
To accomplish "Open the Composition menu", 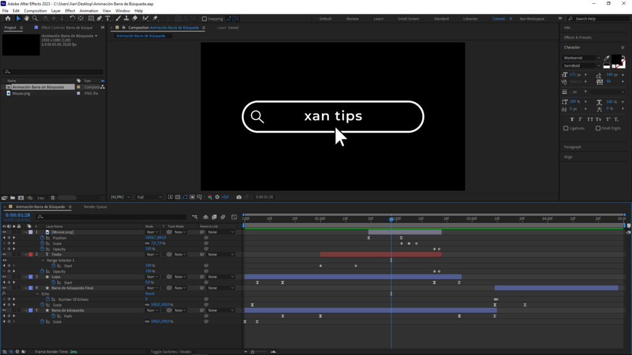I will (x=35, y=11).
